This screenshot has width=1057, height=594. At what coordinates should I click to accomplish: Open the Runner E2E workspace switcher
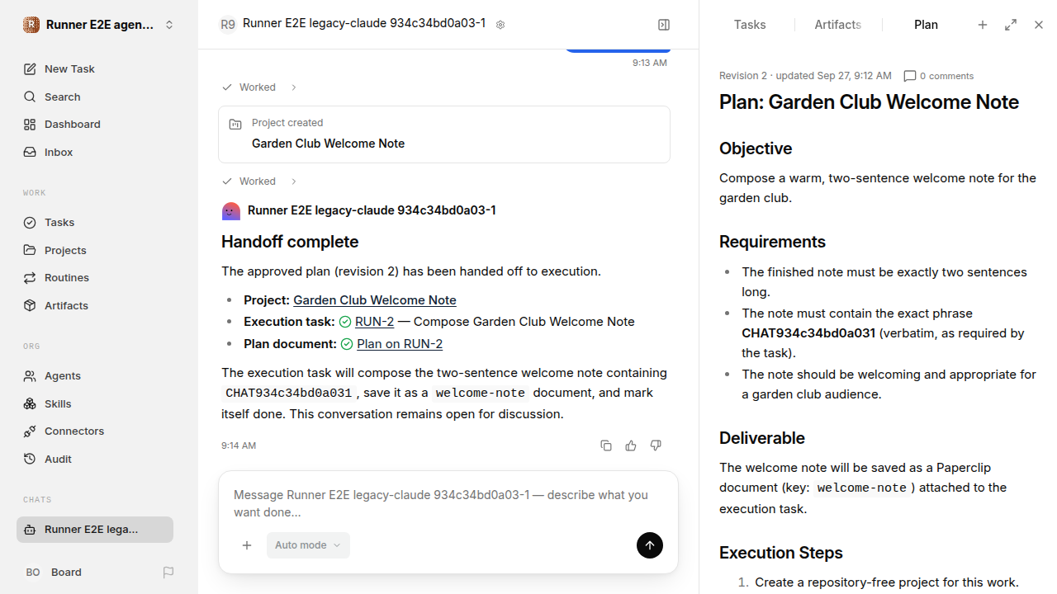pyautogui.click(x=99, y=25)
